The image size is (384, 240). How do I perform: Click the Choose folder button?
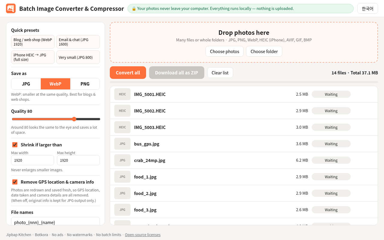tap(264, 51)
